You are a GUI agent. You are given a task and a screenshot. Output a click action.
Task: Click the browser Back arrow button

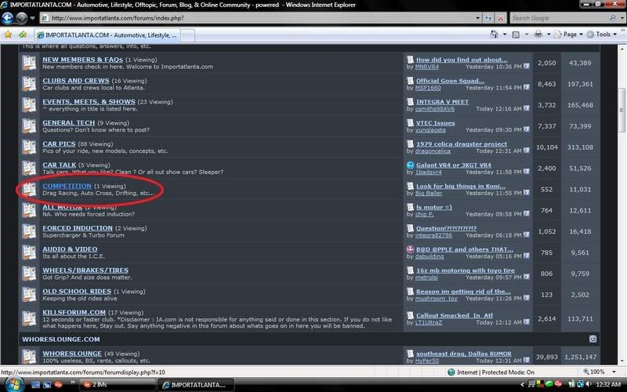[9, 17]
